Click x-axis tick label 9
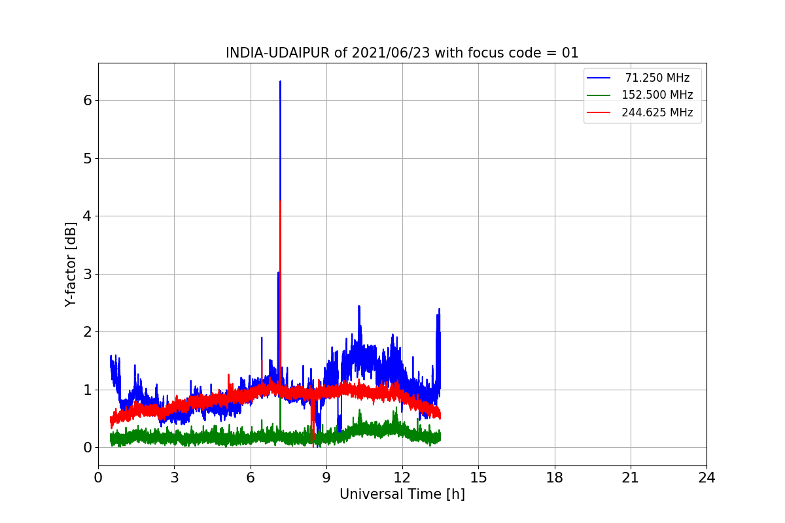This screenshot has width=785, height=523. click(x=326, y=478)
